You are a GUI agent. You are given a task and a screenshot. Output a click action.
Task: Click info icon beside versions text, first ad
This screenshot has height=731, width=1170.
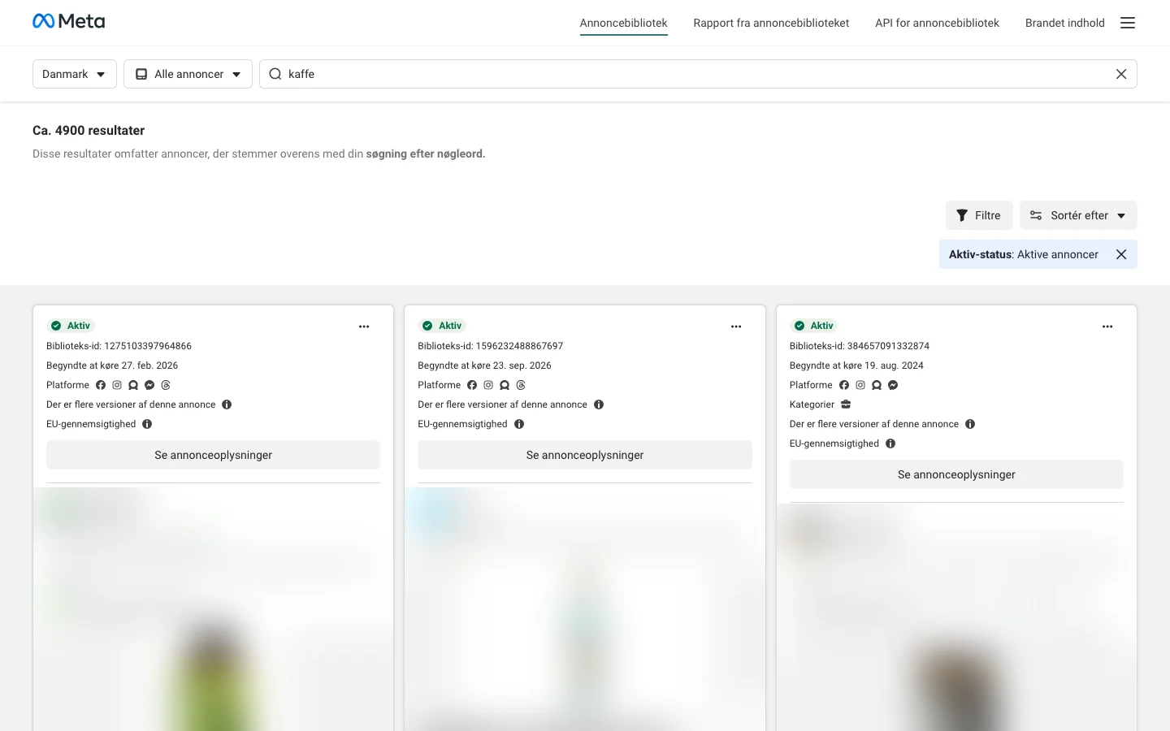tap(227, 404)
